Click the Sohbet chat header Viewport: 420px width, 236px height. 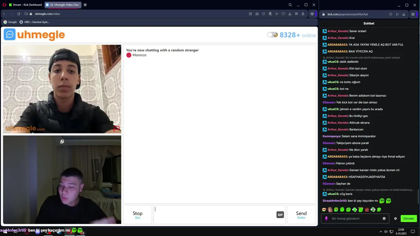(x=369, y=23)
